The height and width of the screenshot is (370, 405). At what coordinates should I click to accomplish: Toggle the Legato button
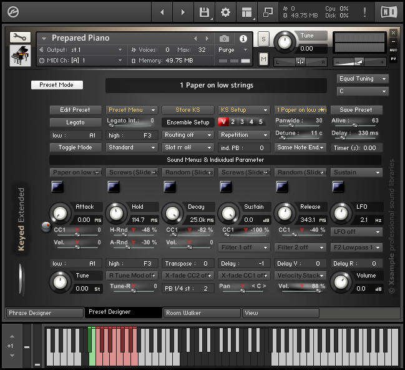76,122
